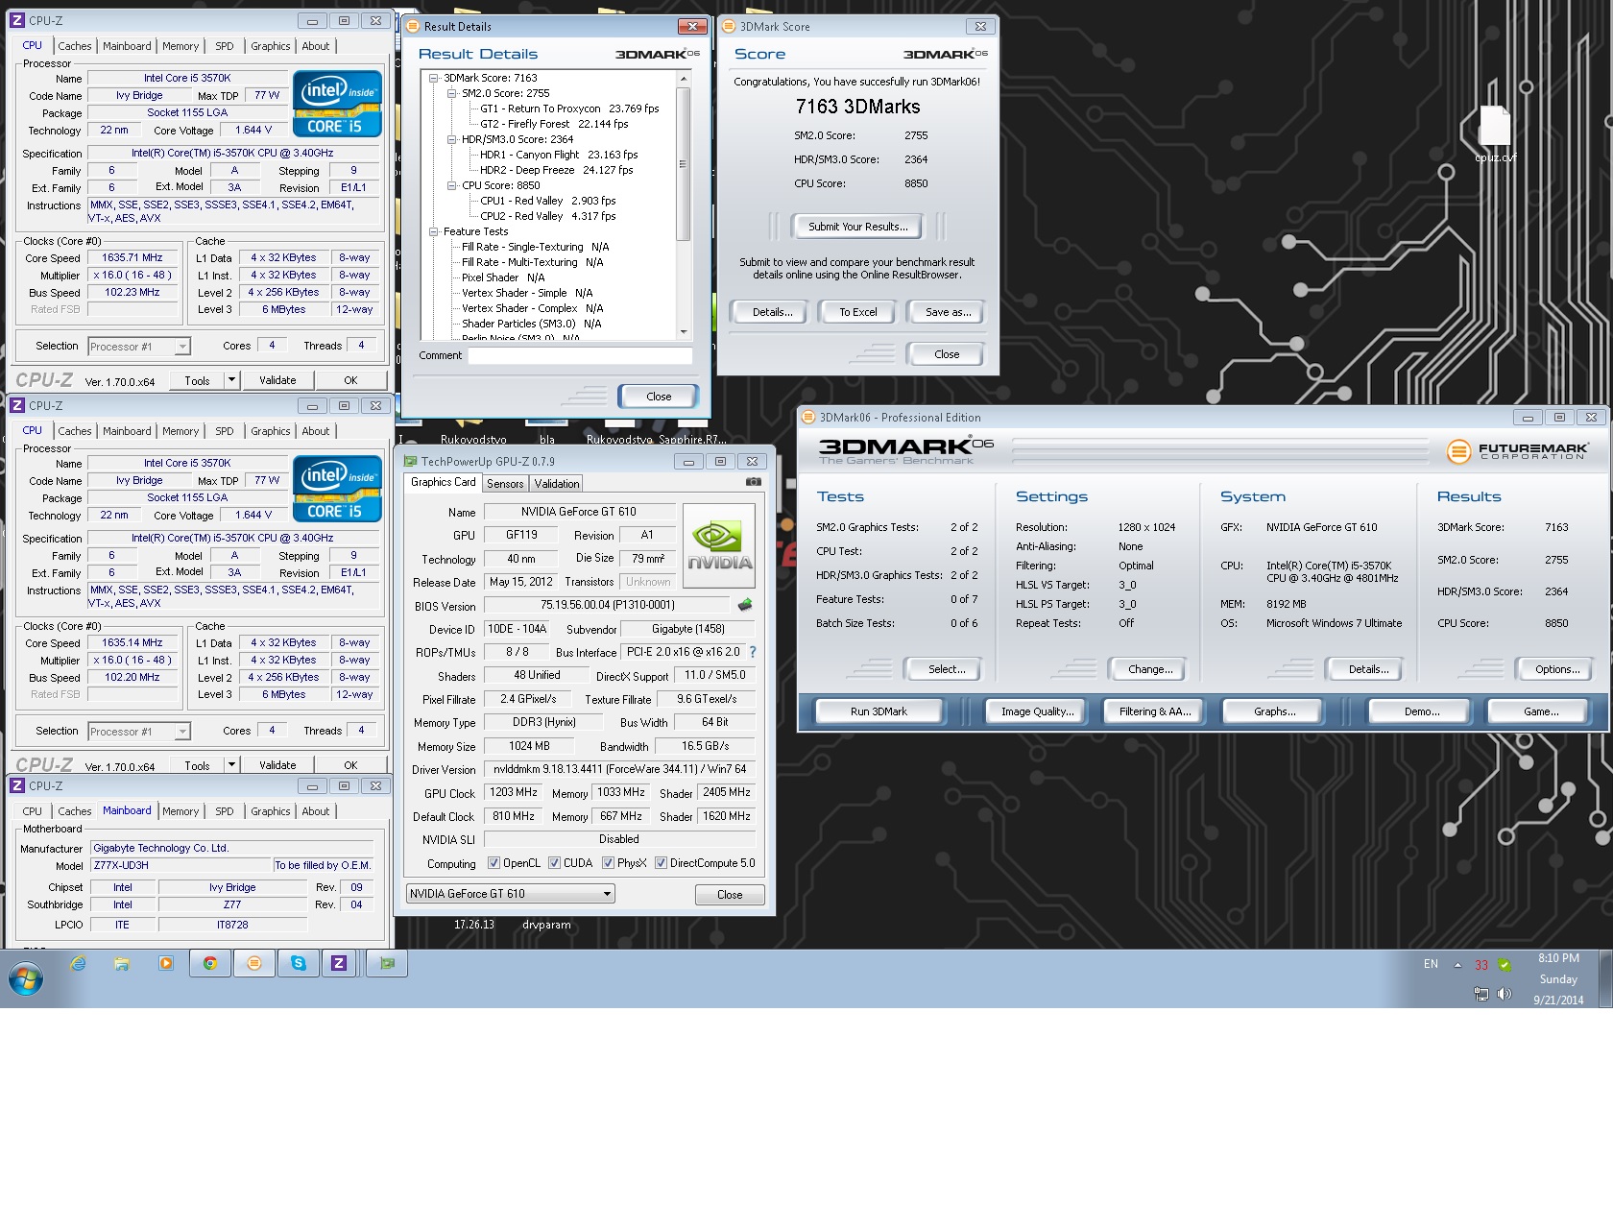1613x1229 pixels.
Task: Open Filtering & AA... settings
Action: click(x=1155, y=711)
